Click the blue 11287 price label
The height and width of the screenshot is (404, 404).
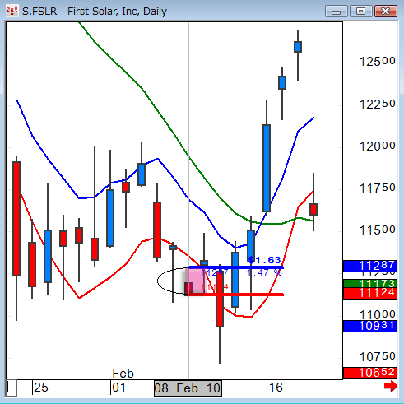370,266
